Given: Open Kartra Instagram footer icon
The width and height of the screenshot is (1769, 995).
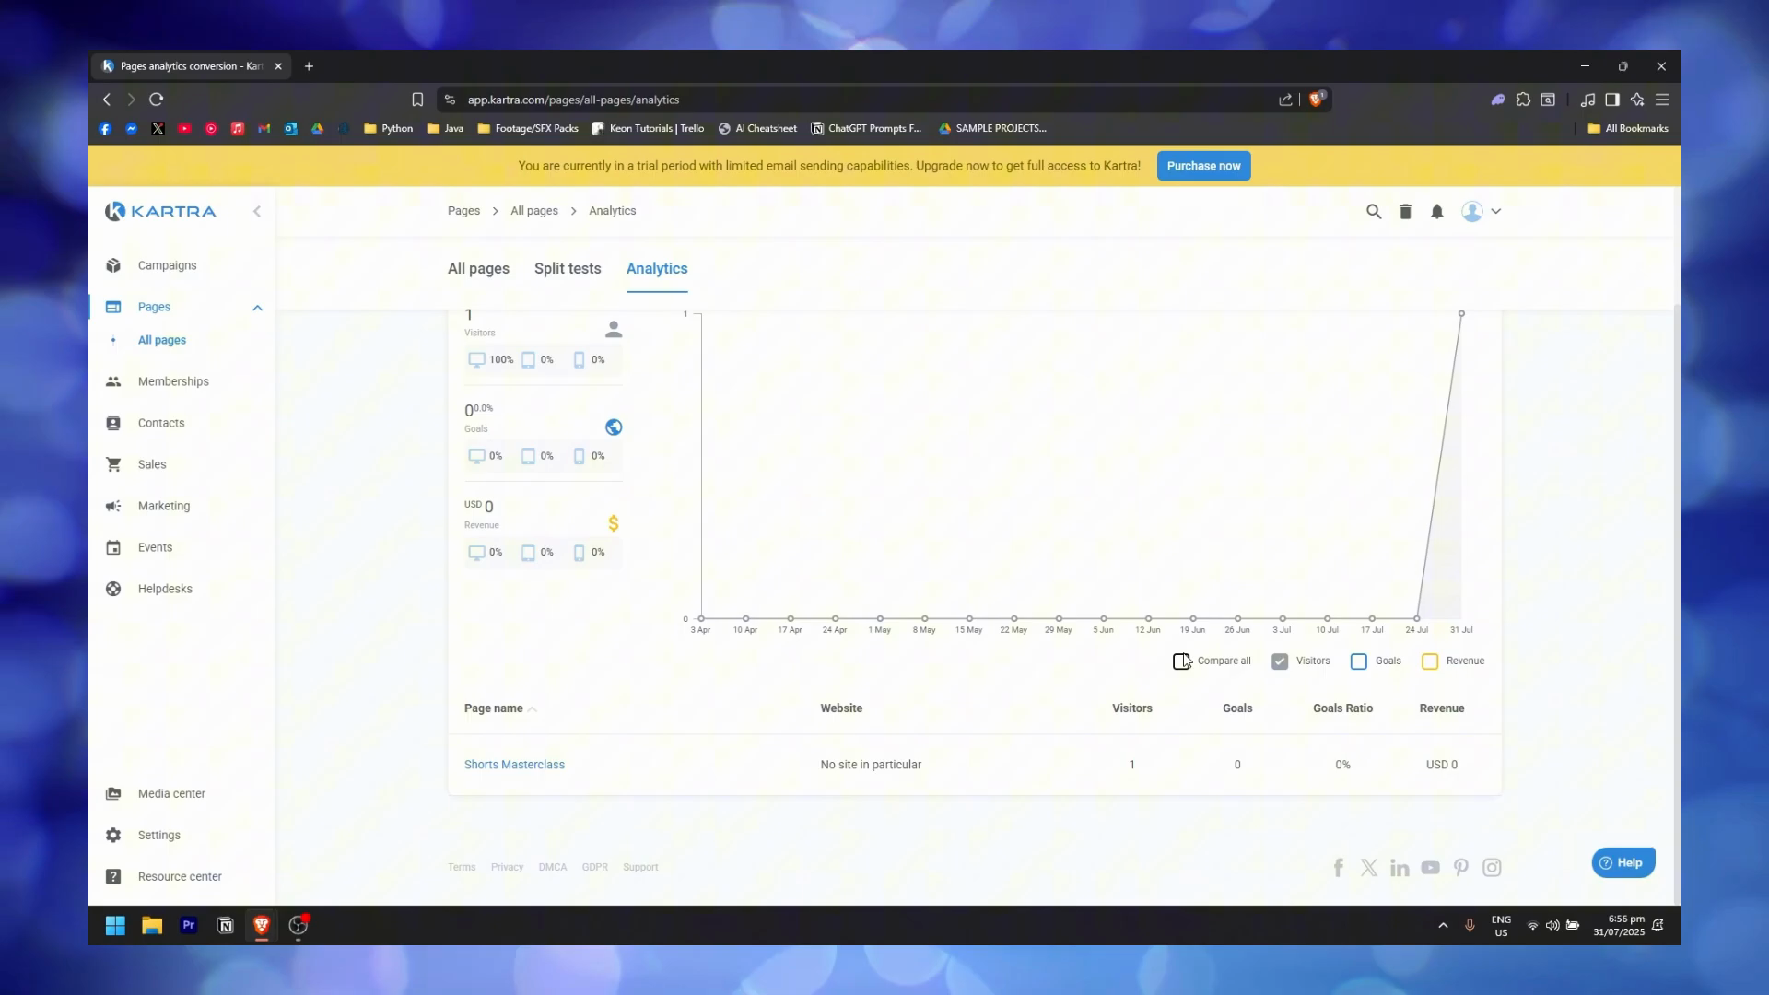Looking at the screenshot, I should click(1492, 867).
